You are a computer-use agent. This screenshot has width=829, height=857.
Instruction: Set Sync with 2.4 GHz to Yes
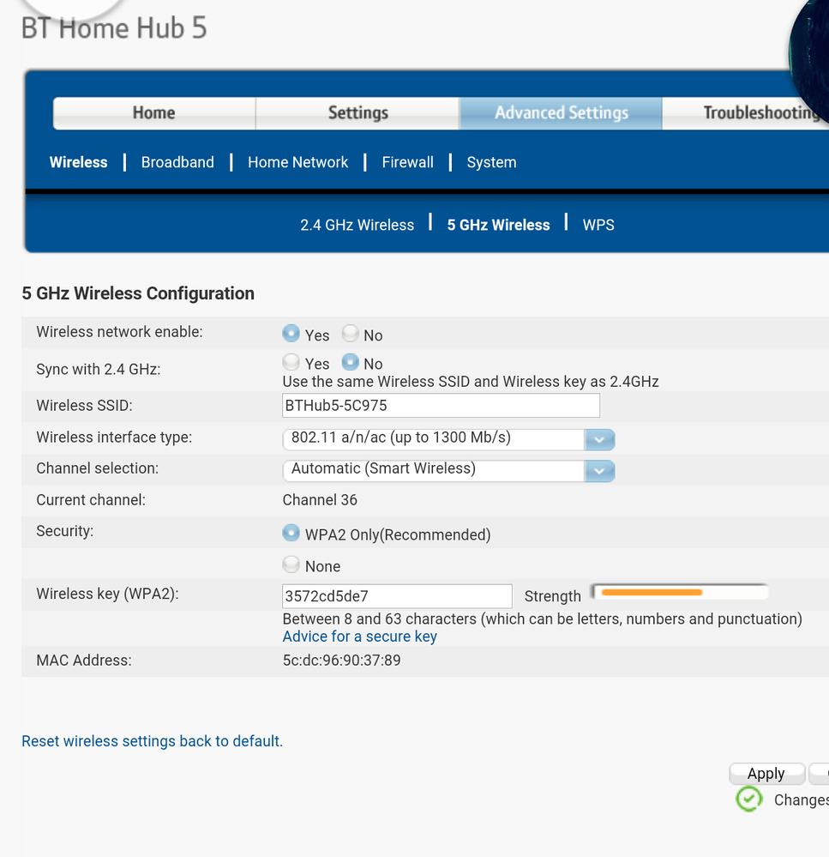click(x=291, y=361)
